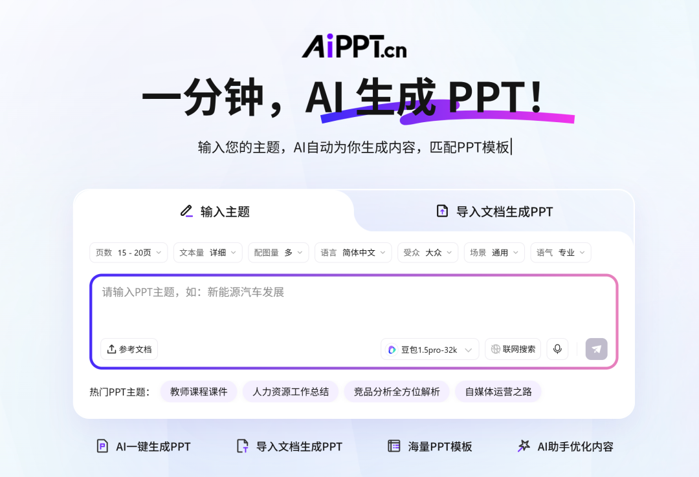
Task: Click the 海量PPT模板 template icon
Action: (x=394, y=446)
